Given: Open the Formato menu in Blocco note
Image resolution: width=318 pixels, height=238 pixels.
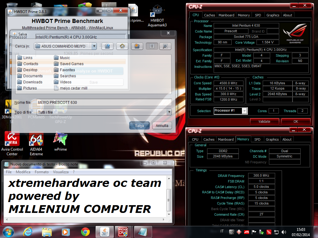Looking at the screenshot, I should tap(42, 172).
